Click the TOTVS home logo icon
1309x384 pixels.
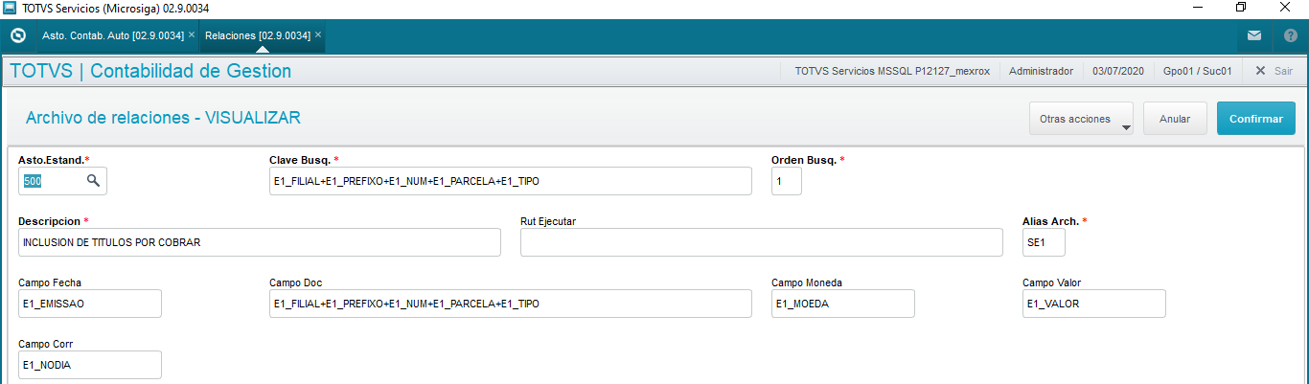[x=16, y=35]
